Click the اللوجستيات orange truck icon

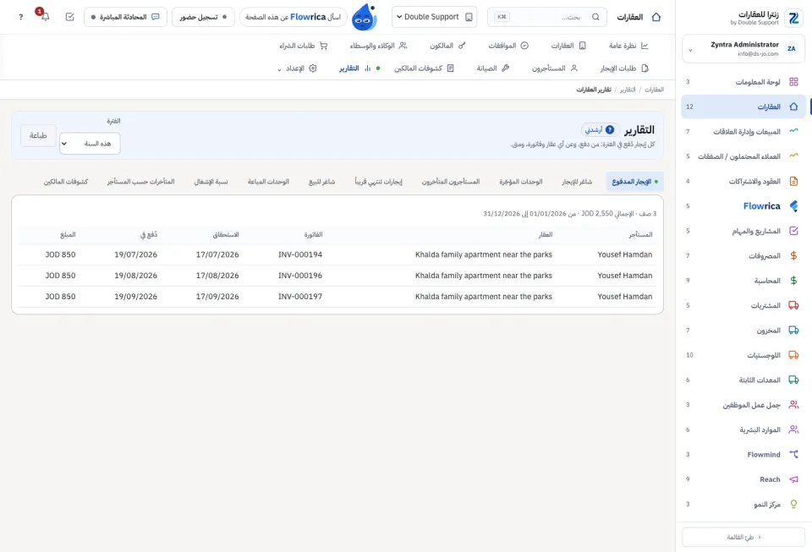point(793,355)
